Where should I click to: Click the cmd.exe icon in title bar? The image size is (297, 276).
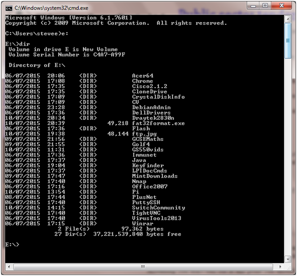(x=8, y=7)
